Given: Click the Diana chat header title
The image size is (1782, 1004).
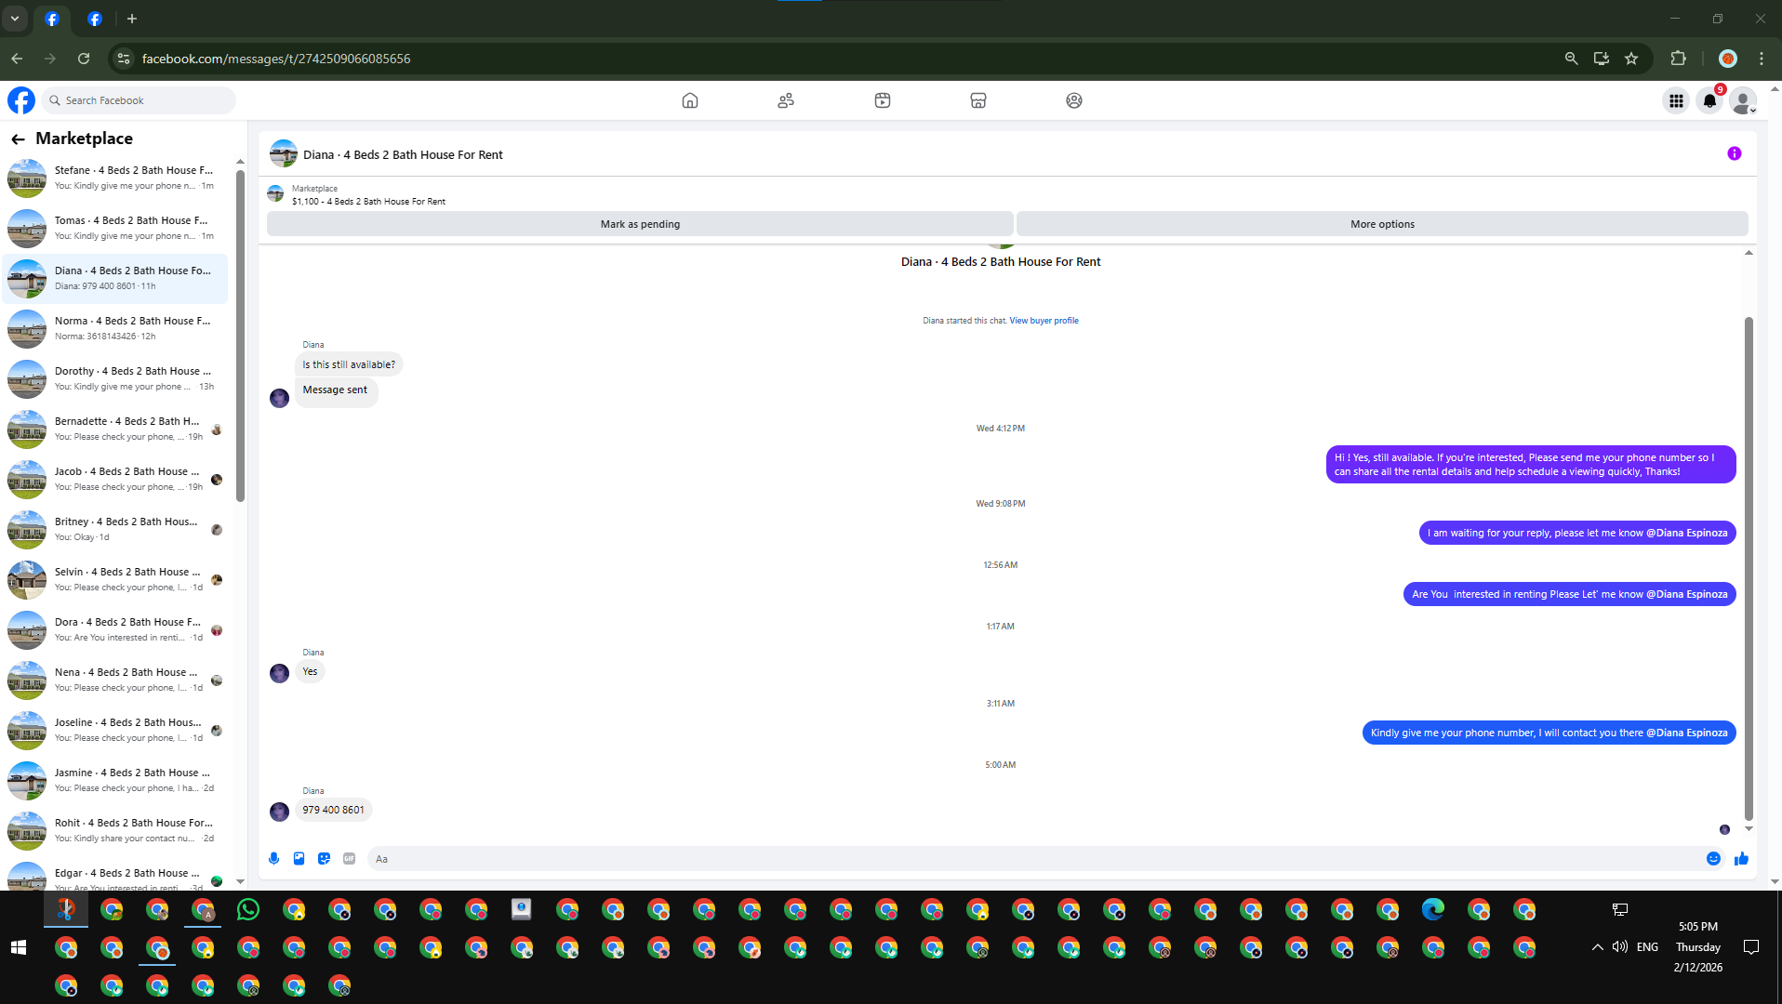Looking at the screenshot, I should [403, 155].
